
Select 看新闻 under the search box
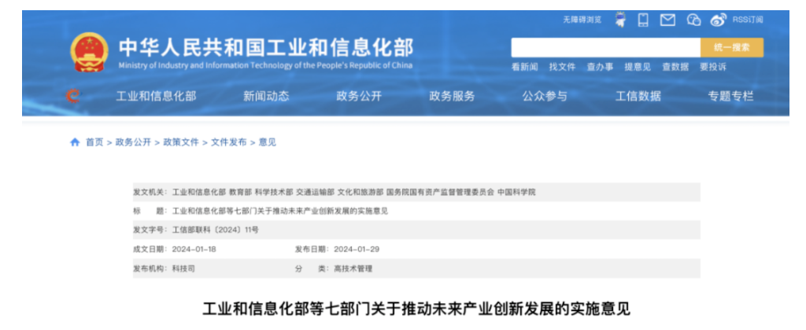(524, 67)
